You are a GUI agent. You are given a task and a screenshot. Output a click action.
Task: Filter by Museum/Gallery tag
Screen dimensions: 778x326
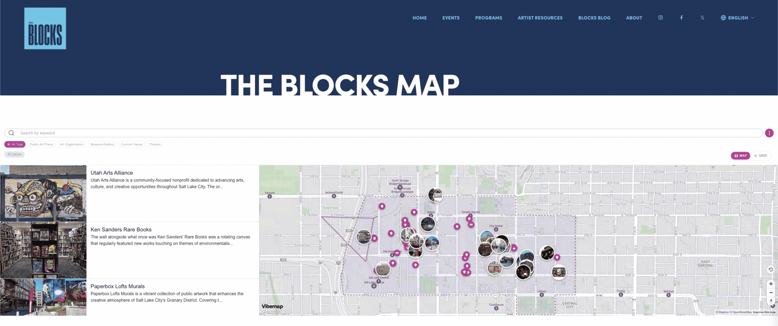coord(102,144)
